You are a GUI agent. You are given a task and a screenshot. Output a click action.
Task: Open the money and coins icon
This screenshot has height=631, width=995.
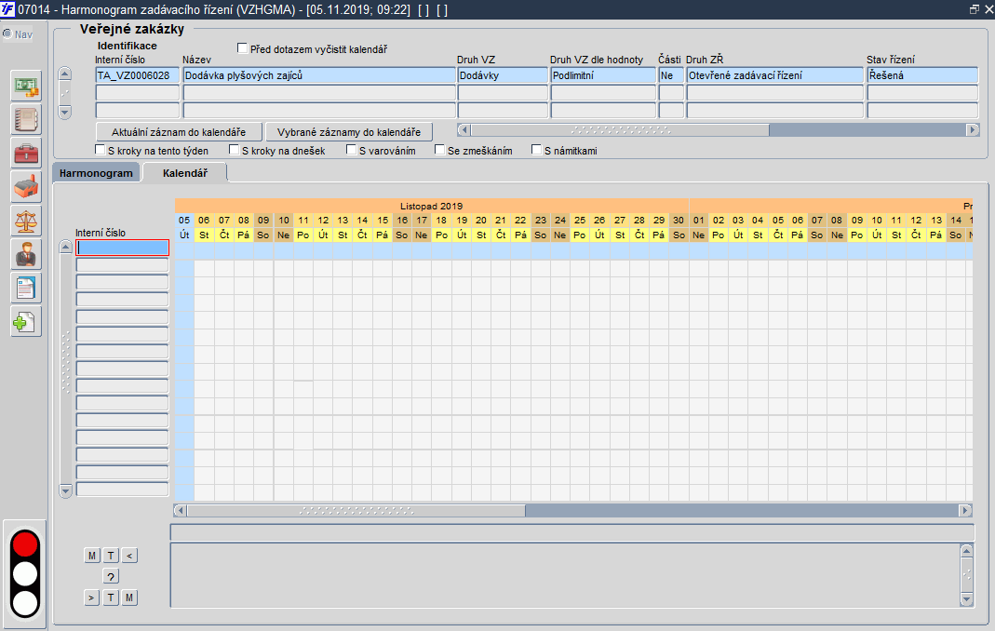[x=26, y=87]
